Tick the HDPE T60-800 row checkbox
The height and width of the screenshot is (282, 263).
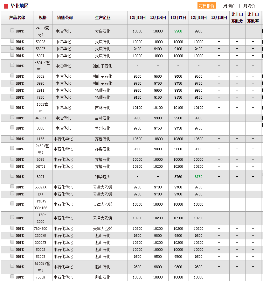point(12,228)
